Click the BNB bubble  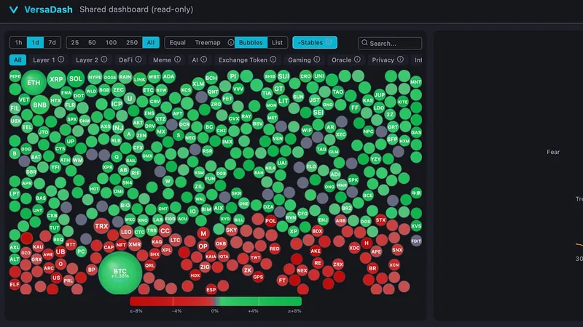click(x=39, y=105)
